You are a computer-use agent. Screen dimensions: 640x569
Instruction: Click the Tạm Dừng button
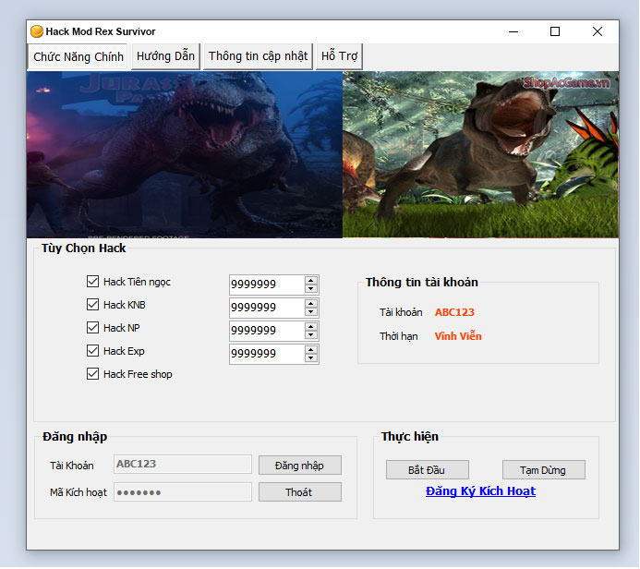tap(544, 470)
